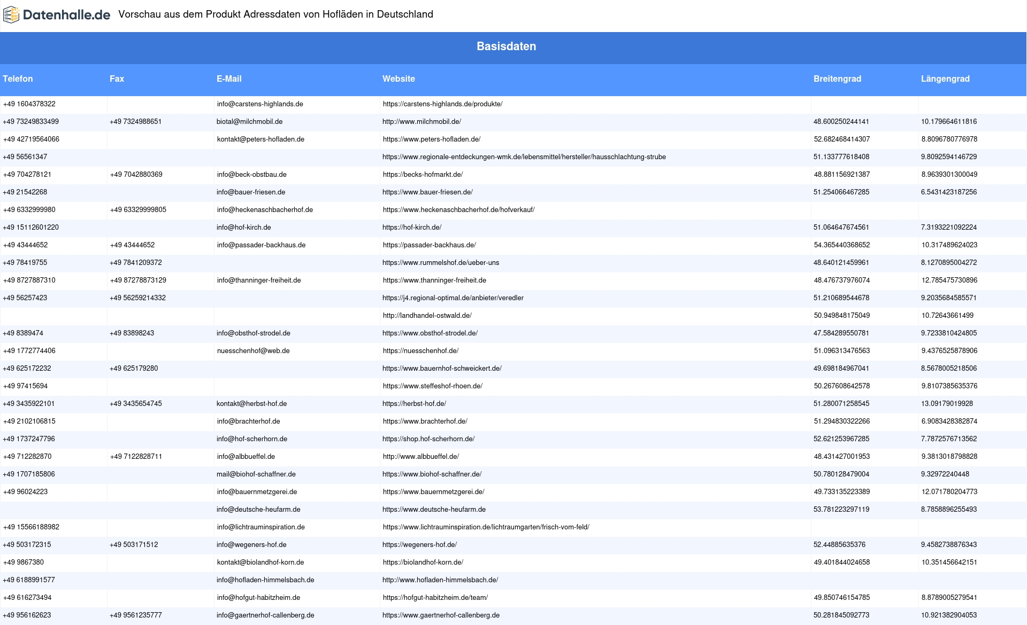Open website http://landhandel-ostwald.de/
The height and width of the screenshot is (625, 1027).
pos(427,316)
